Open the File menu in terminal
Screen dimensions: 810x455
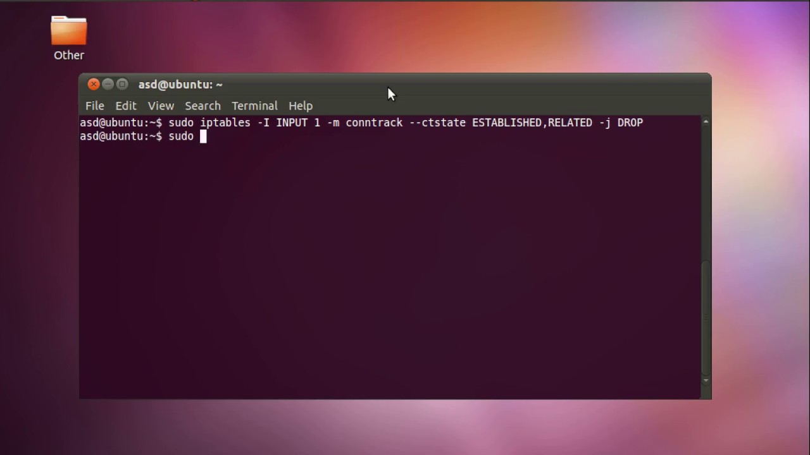(94, 106)
